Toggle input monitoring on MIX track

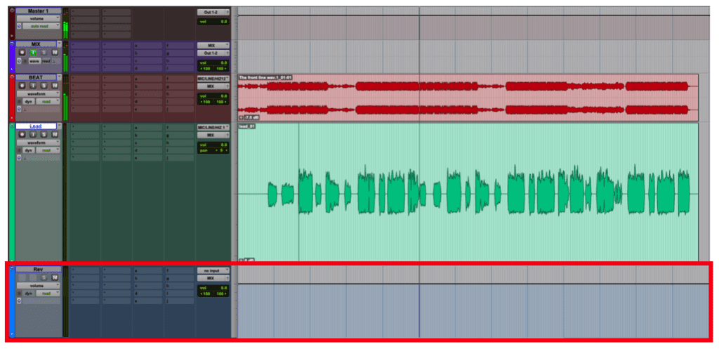32,53
